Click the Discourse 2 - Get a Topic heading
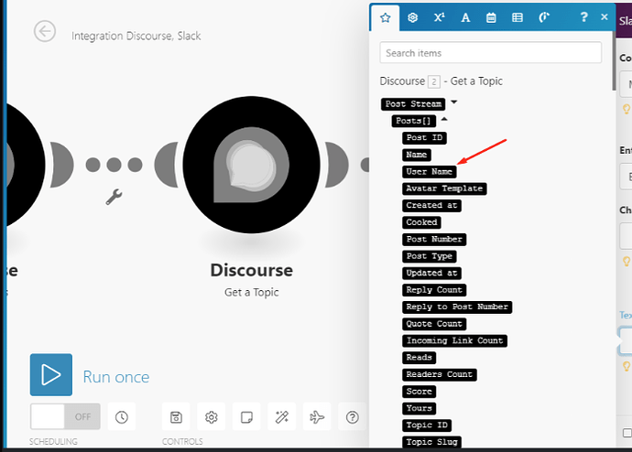 pos(441,81)
